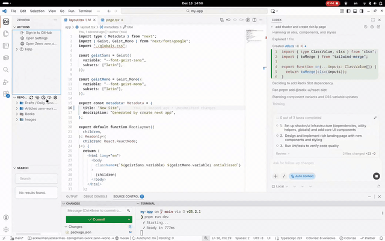Open the Extensions view
385x241 pixels.
point(6,94)
